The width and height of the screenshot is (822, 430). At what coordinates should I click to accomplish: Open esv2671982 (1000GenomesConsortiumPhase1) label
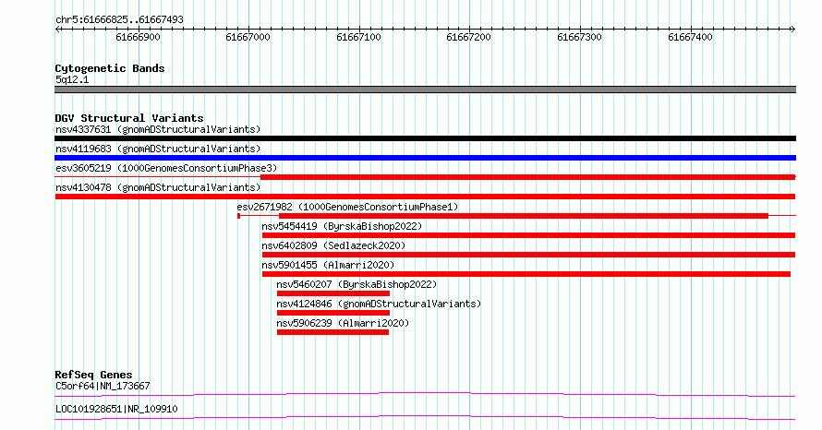[347, 207]
